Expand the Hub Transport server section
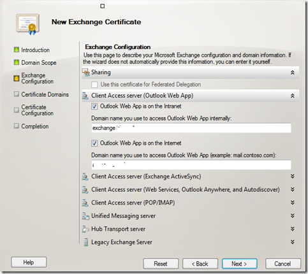 pos(293,229)
